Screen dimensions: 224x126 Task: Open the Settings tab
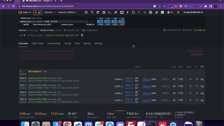click(x=98, y=43)
